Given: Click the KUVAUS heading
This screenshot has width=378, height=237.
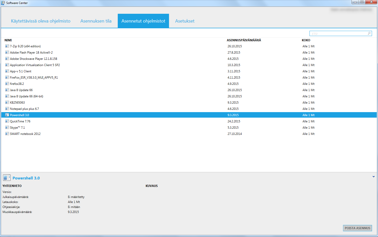Looking at the screenshot, I should pyautogui.click(x=151, y=186).
